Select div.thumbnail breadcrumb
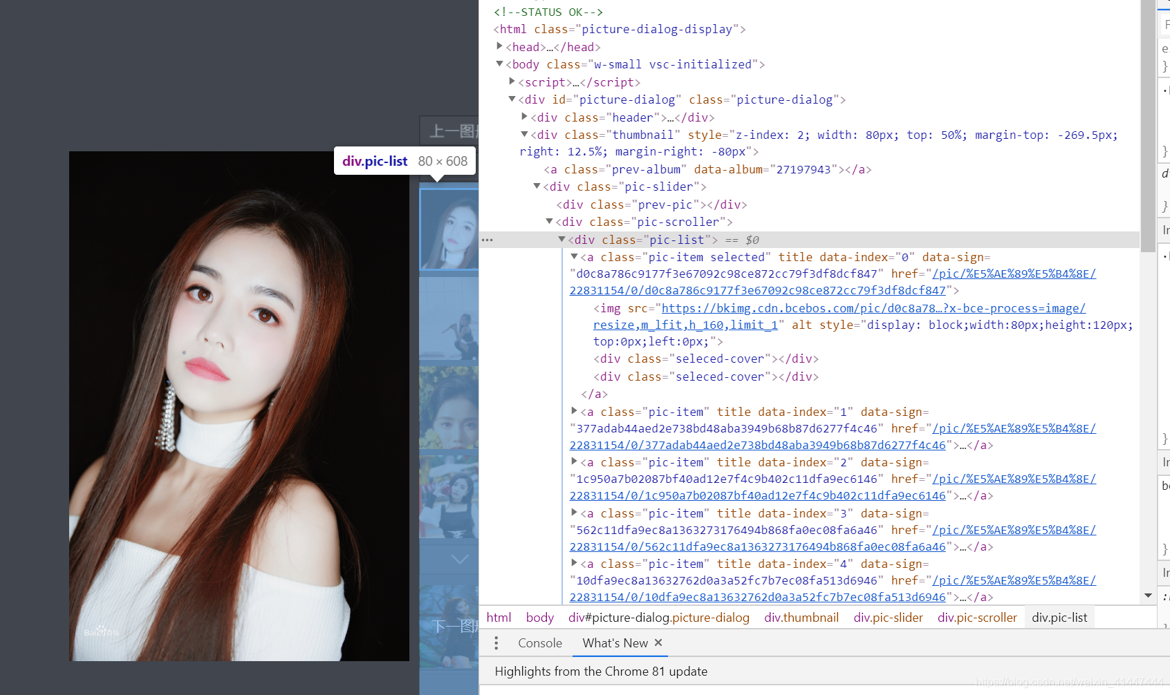The image size is (1170, 695). [801, 618]
